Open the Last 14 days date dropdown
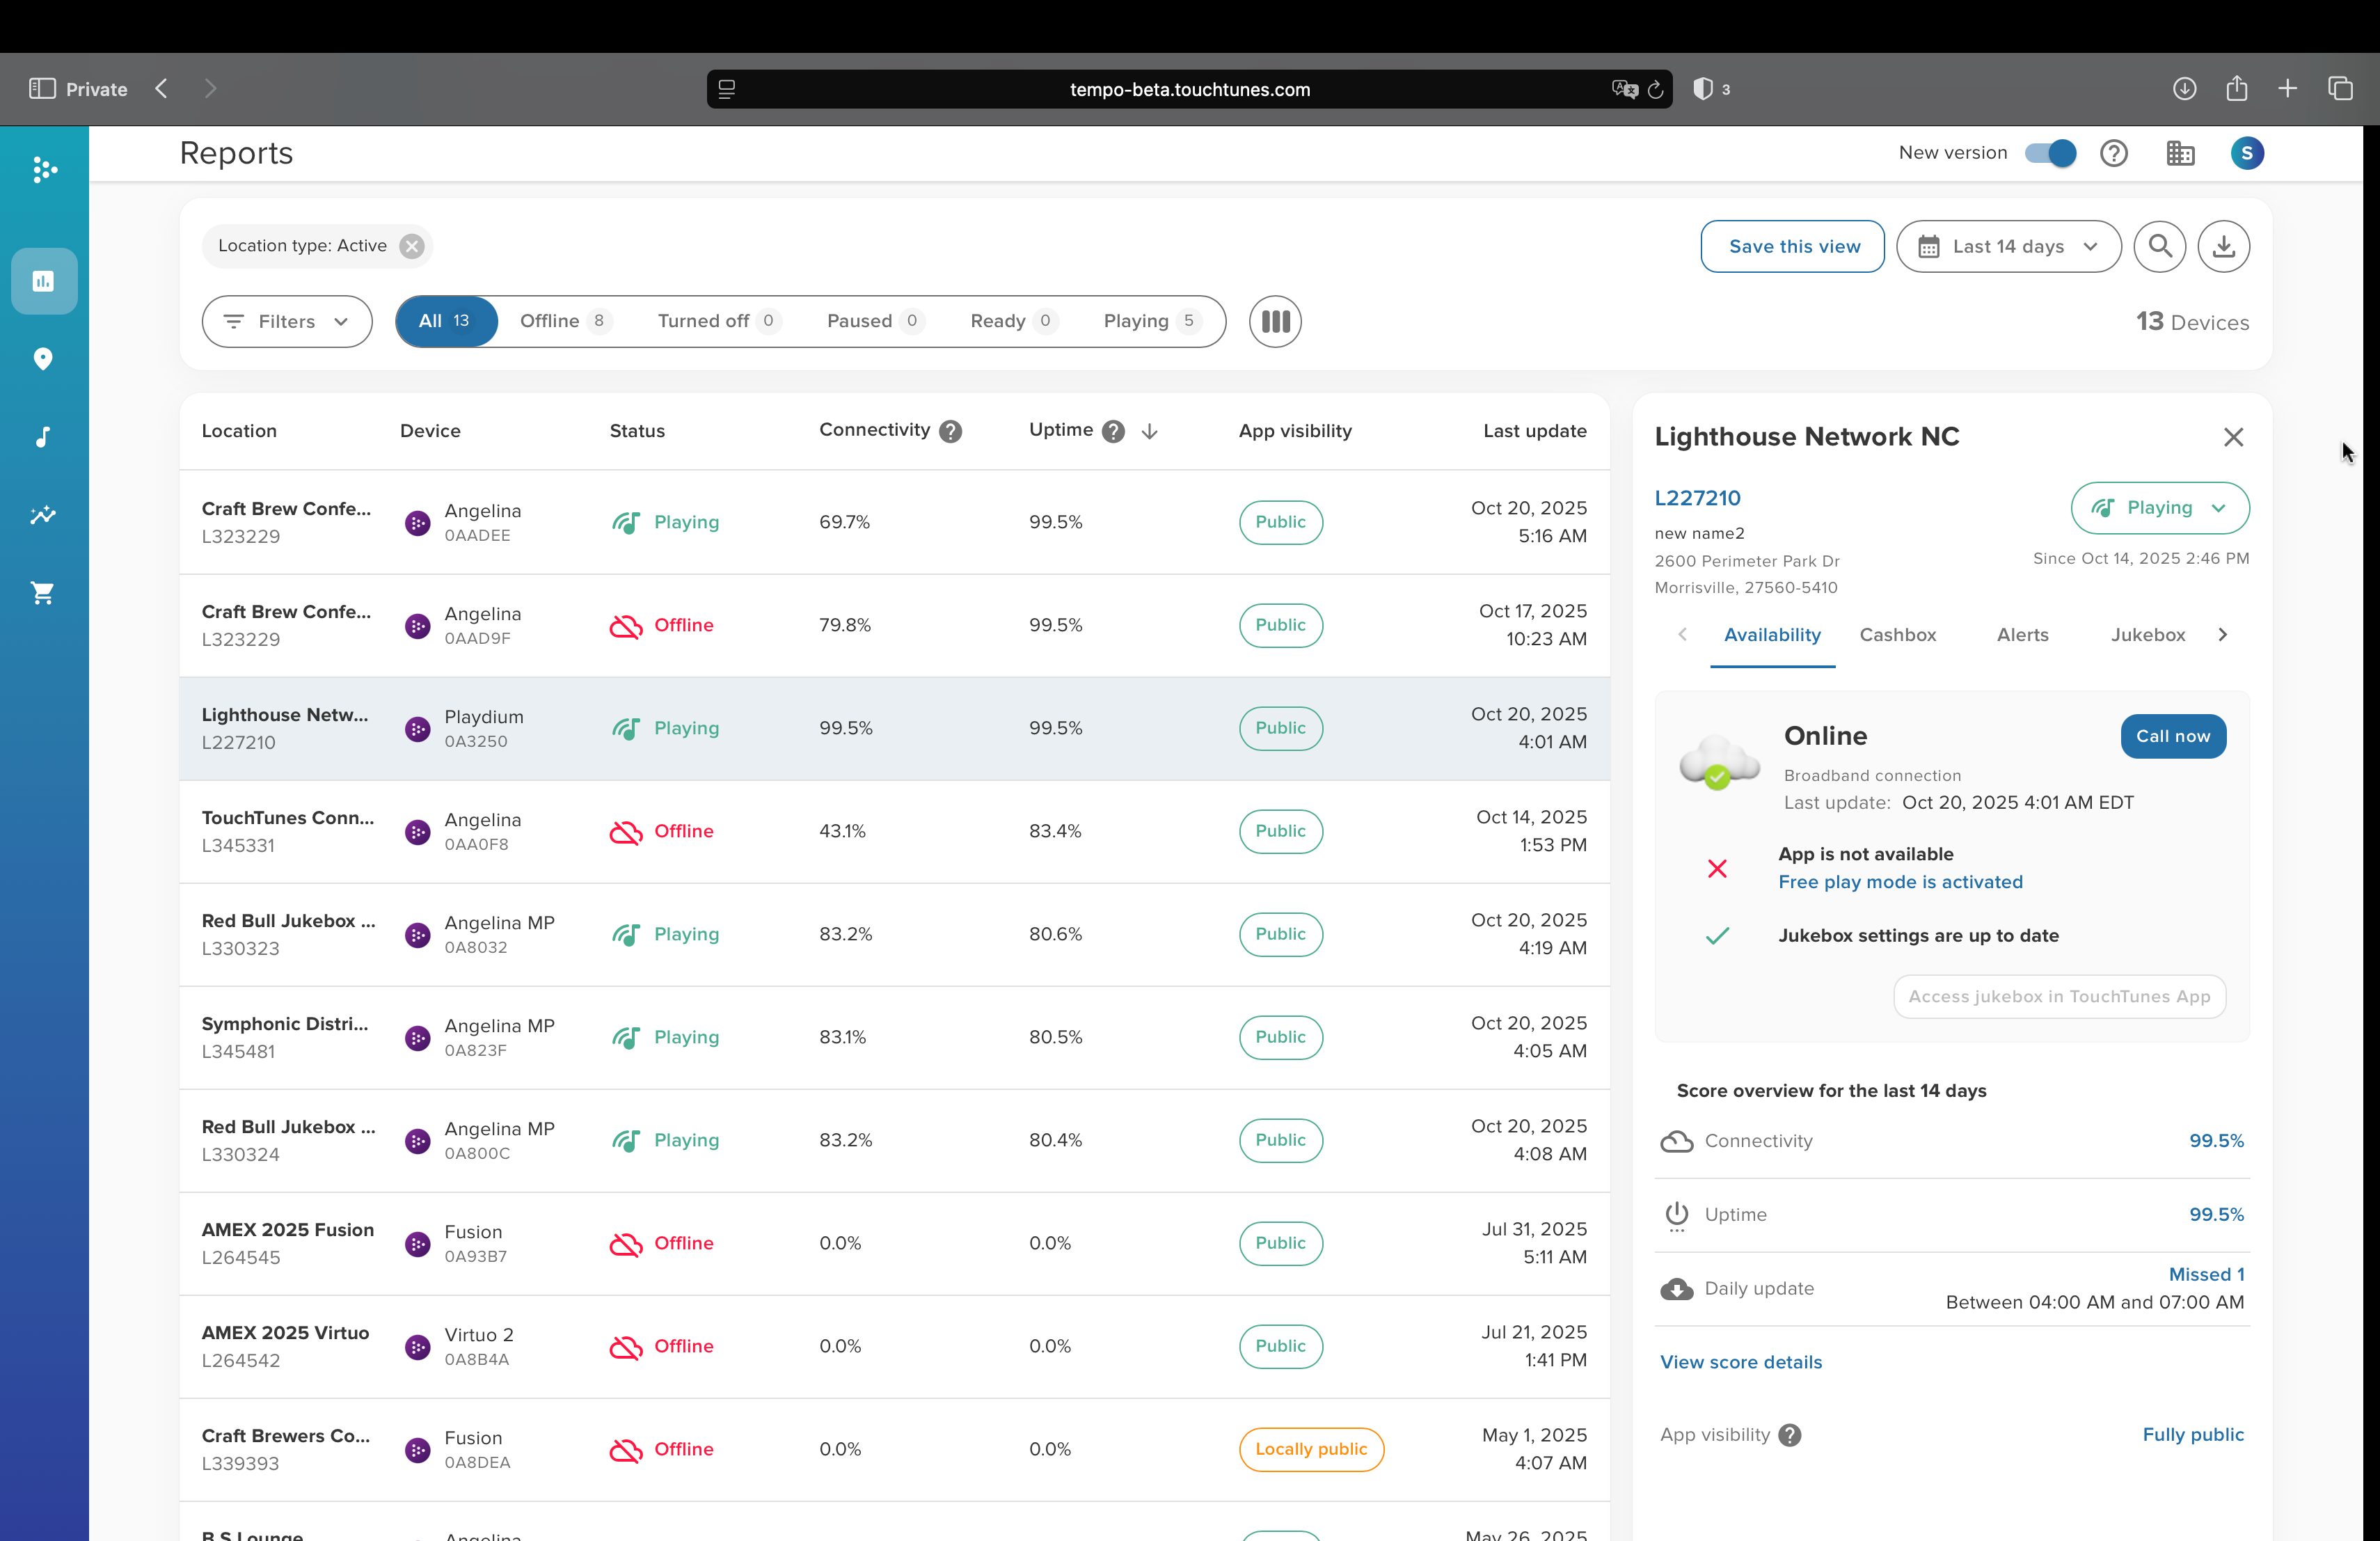Screen dimensions: 2380x1541 (2008, 246)
